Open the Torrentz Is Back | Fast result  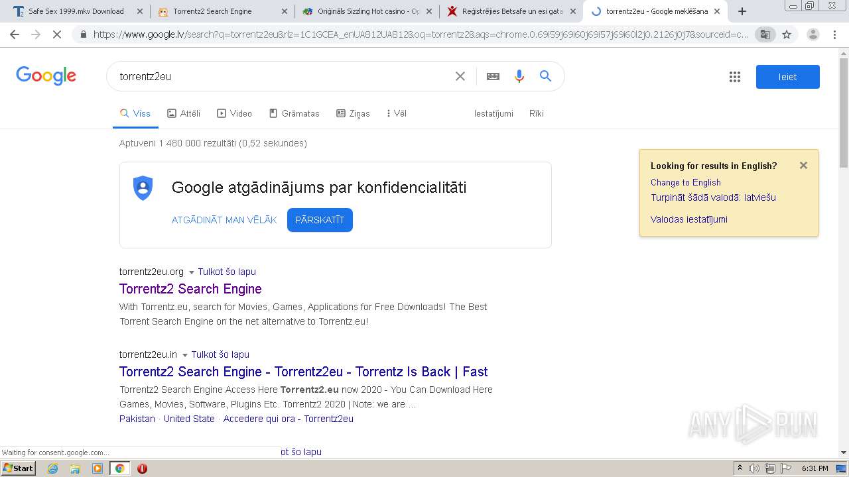(x=304, y=372)
